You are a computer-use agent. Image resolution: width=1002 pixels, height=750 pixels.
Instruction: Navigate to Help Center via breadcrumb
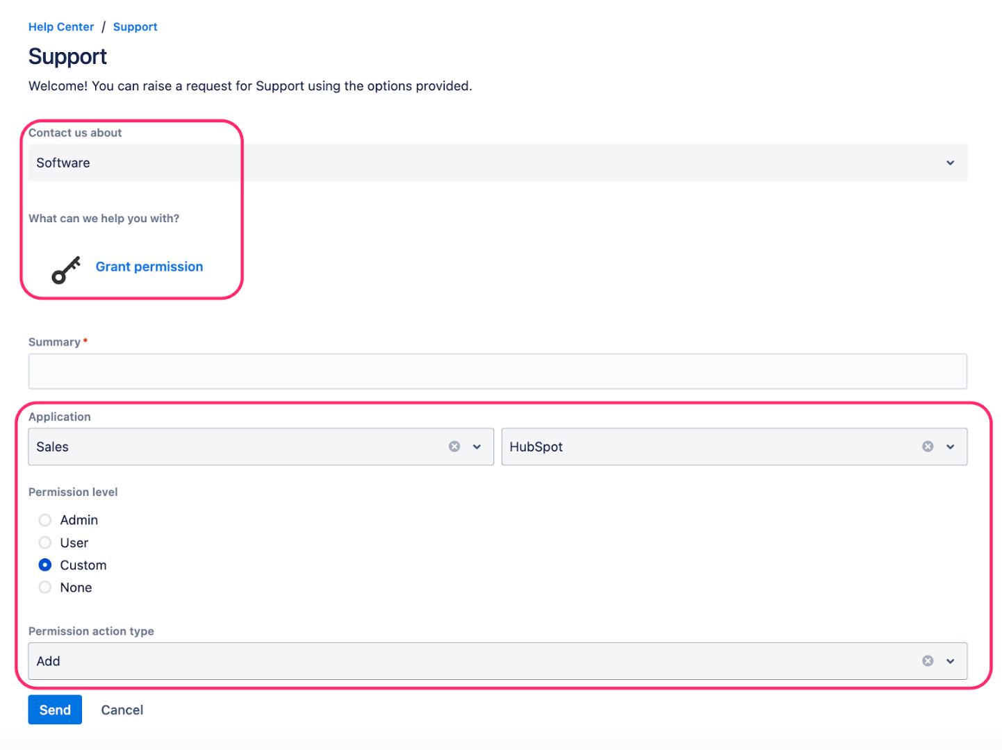click(60, 26)
